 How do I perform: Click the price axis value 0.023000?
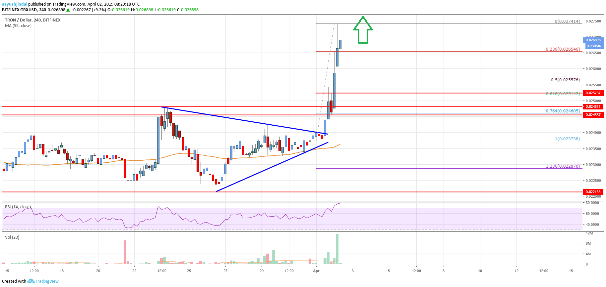pos(593,165)
